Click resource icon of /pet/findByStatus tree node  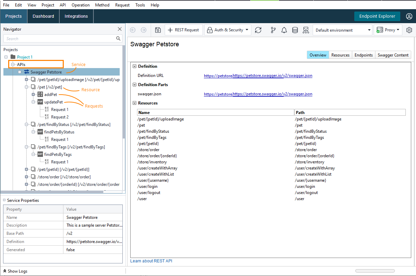tap(33, 124)
